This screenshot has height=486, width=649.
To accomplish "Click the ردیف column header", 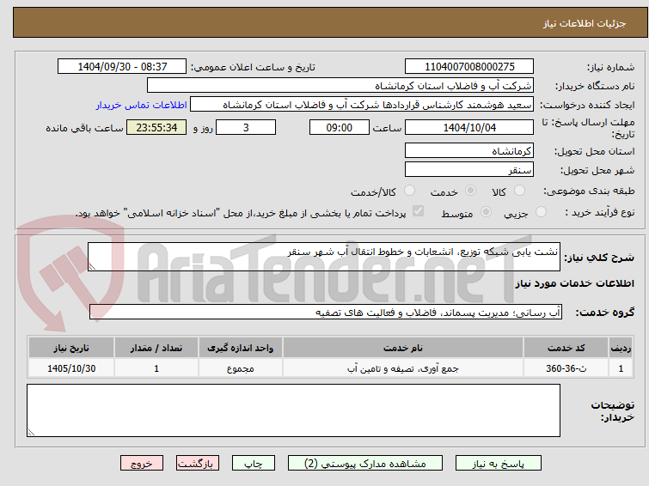I will point(621,348).
